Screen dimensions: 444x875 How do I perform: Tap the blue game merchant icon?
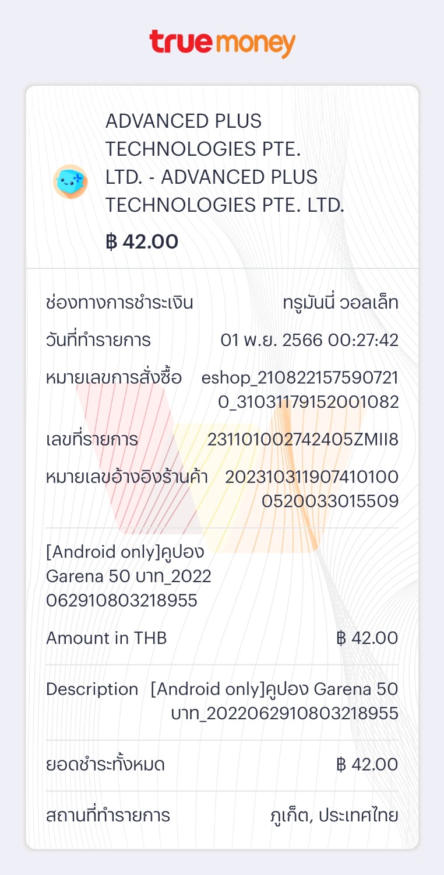coord(71,181)
